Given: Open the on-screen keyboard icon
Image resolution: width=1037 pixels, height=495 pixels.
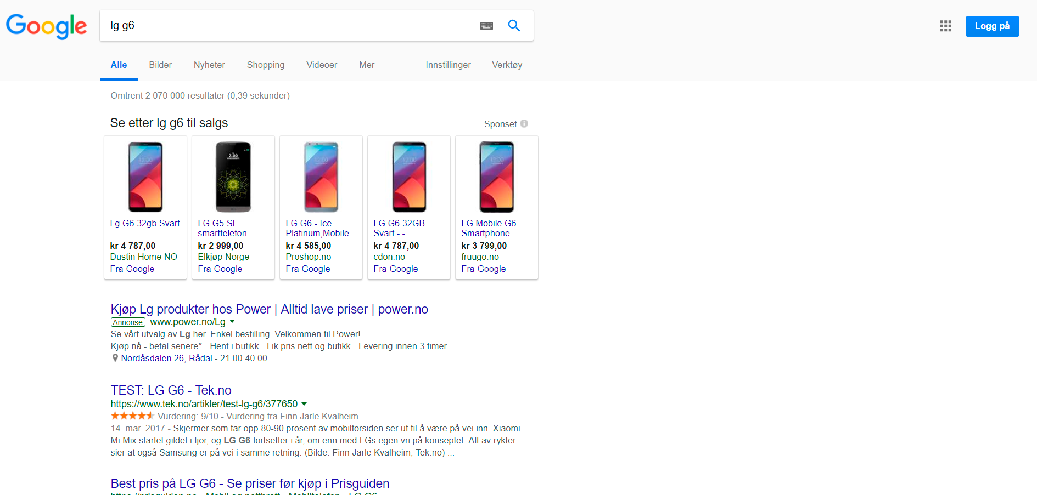Looking at the screenshot, I should (x=486, y=26).
